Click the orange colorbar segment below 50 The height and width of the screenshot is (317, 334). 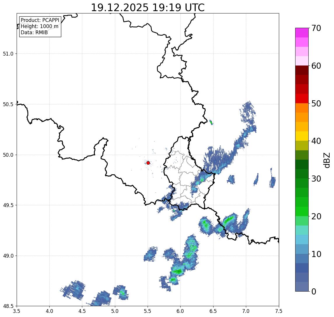click(302, 108)
